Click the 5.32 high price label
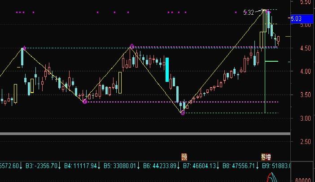The image size is (315, 182). point(249,13)
